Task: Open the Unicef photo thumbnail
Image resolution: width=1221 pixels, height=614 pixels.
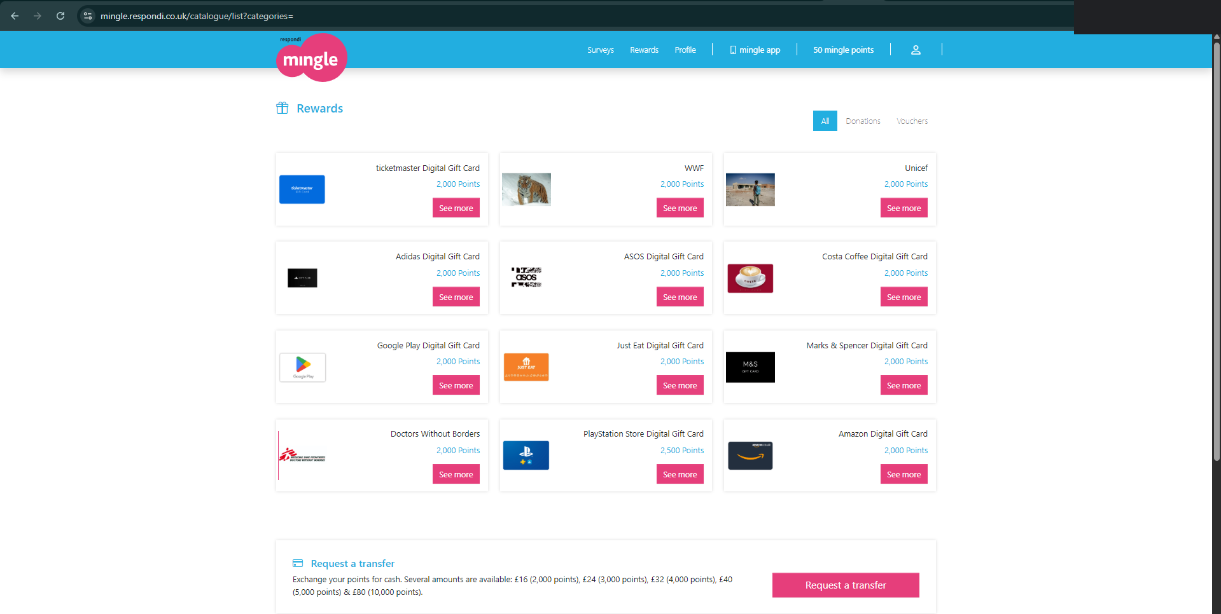Action: 750,189
